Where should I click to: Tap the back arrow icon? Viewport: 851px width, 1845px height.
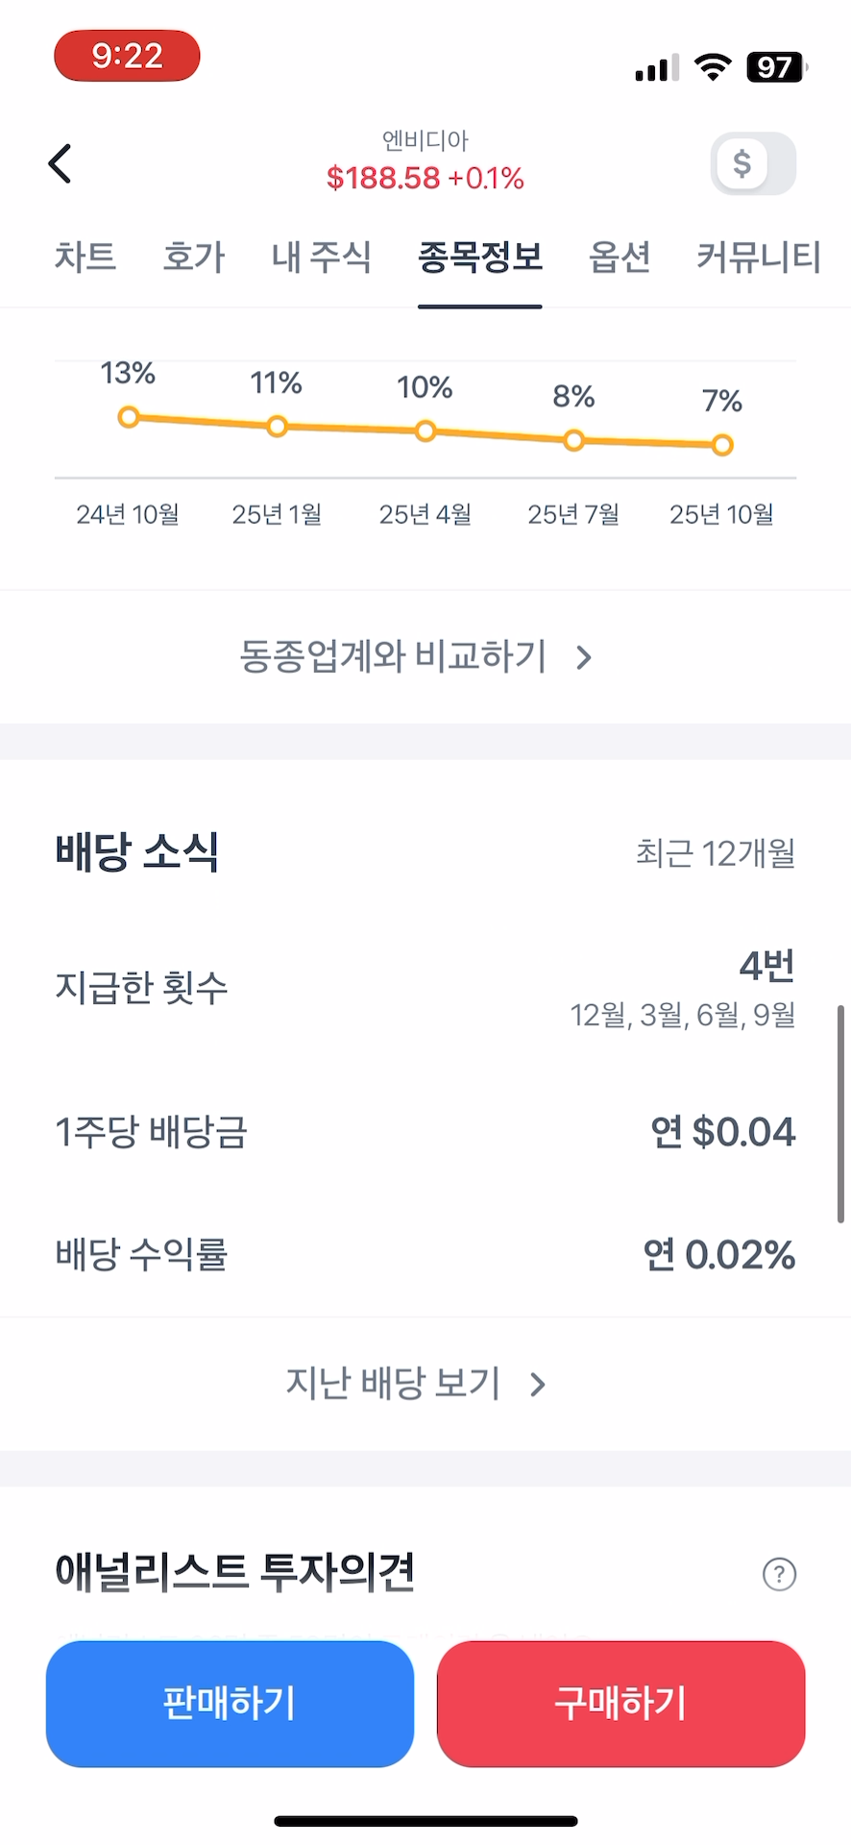pyautogui.click(x=61, y=163)
